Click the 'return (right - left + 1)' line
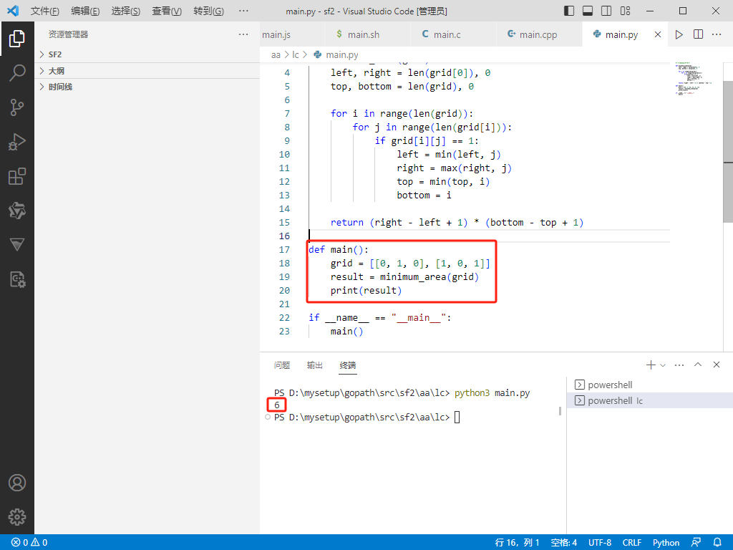This screenshot has width=733, height=550. point(457,222)
